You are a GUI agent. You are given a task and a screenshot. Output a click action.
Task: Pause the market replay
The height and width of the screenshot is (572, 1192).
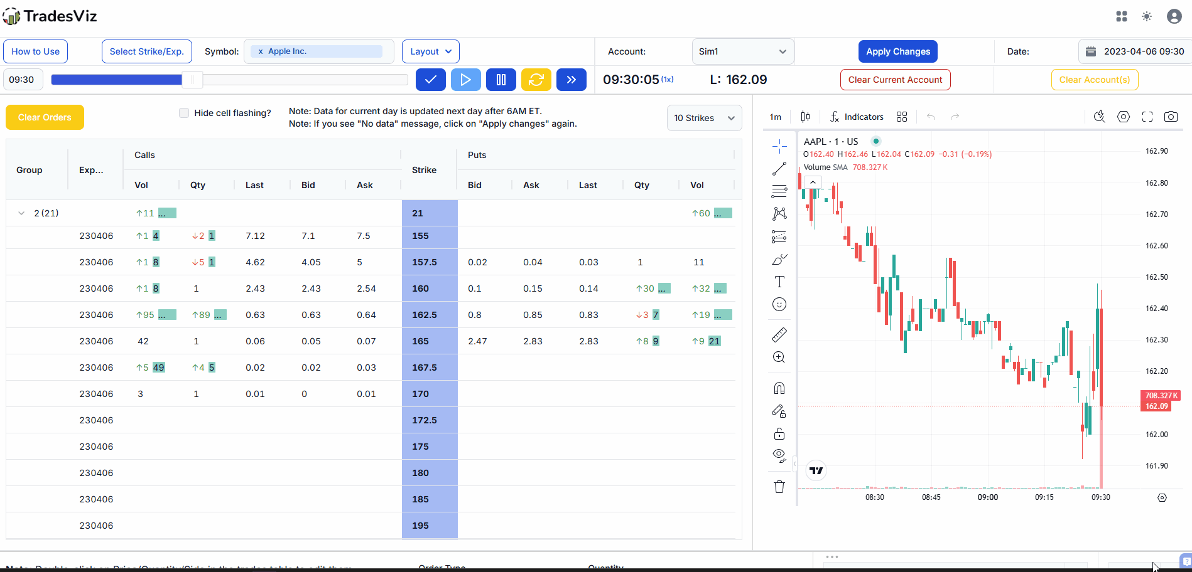(501, 80)
